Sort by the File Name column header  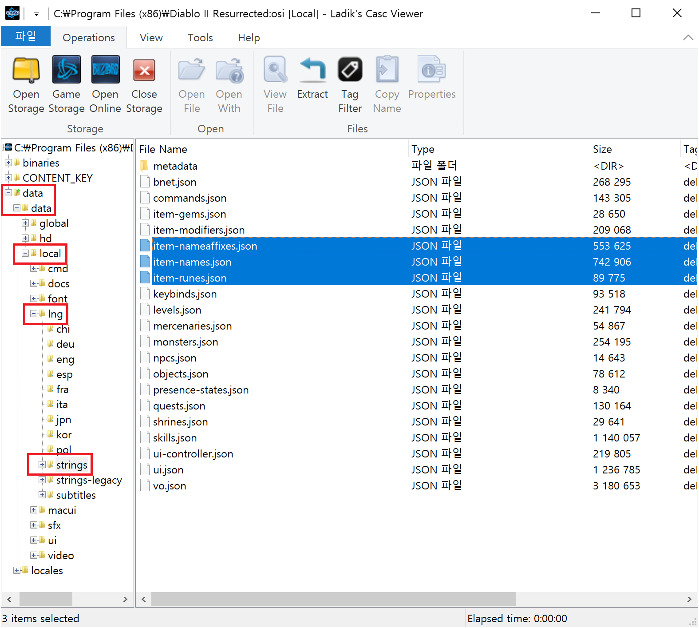point(272,149)
